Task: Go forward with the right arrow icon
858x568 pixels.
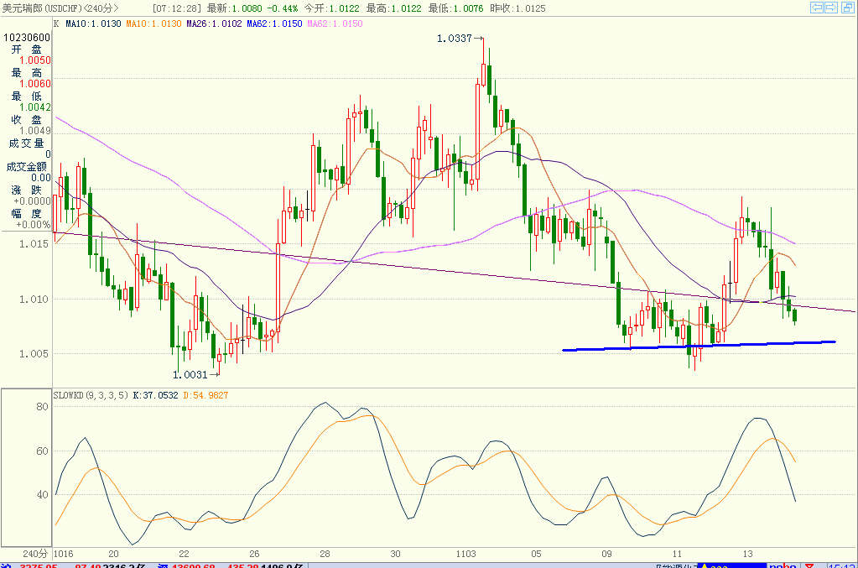Action: (831, 7)
